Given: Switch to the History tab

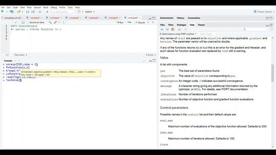Looking at the screenshot, I should tap(180, 18).
